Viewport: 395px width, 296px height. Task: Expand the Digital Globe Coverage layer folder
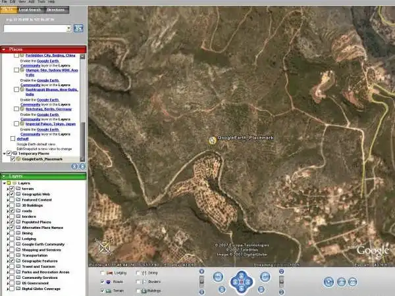(8, 289)
